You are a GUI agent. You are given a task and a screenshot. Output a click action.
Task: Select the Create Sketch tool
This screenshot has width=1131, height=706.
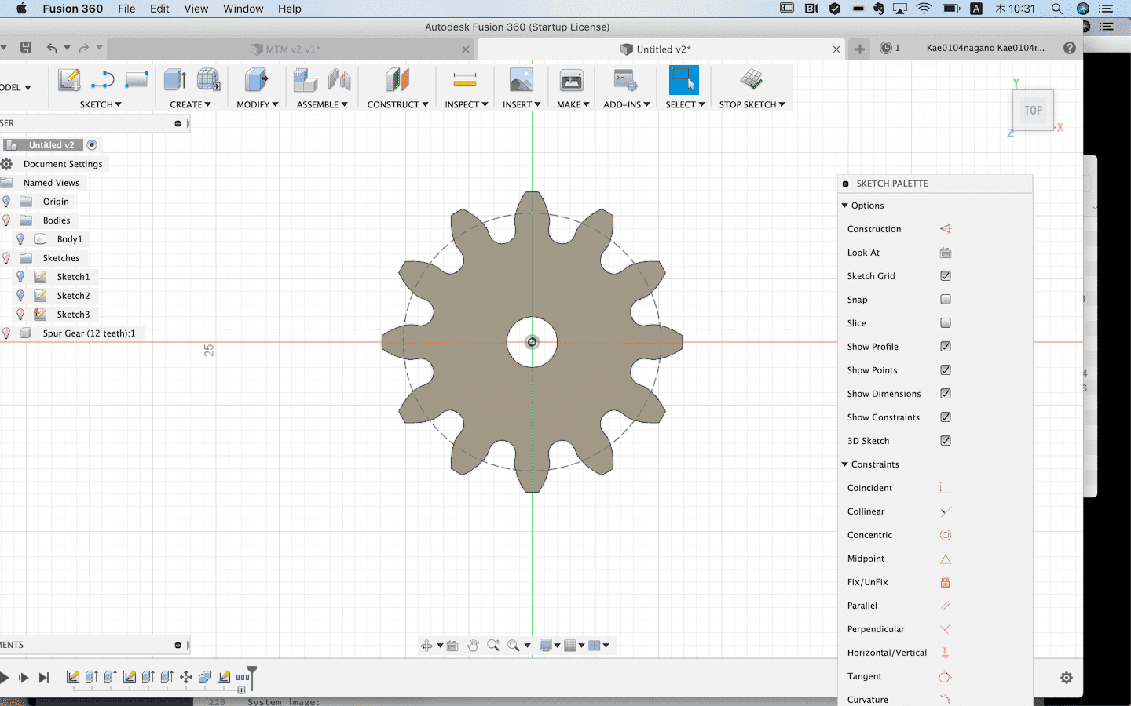(69, 81)
